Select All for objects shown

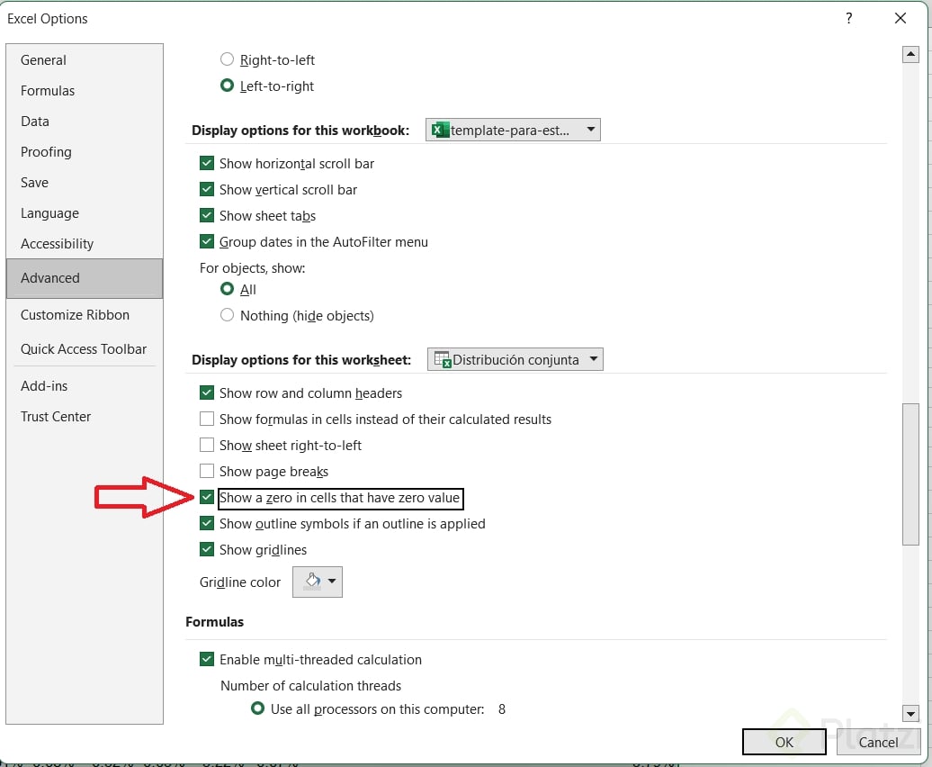(x=227, y=289)
